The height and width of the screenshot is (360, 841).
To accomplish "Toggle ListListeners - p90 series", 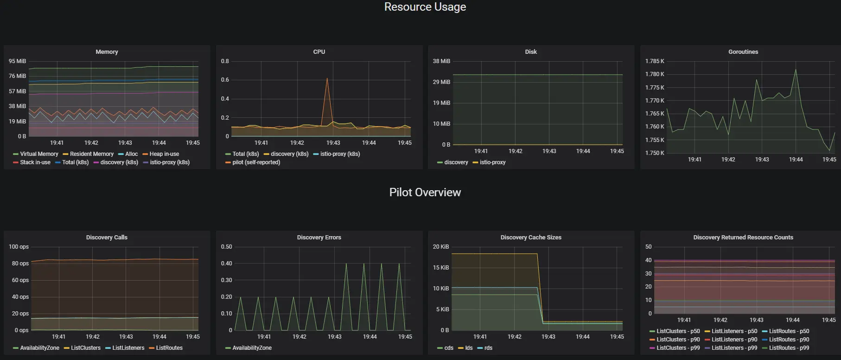I will [x=734, y=340].
